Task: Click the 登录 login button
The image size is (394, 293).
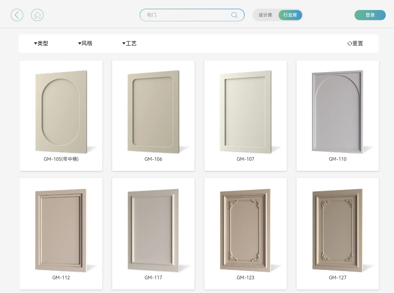Action: (x=370, y=15)
